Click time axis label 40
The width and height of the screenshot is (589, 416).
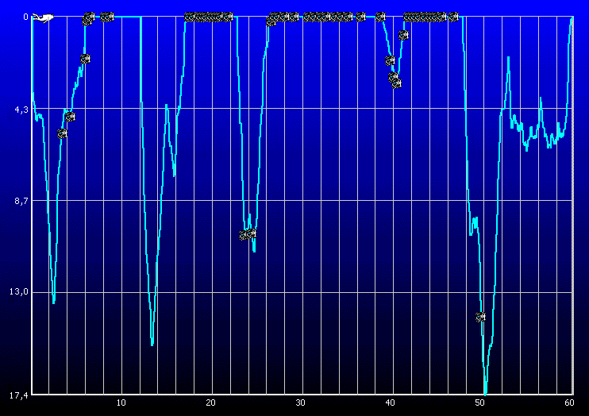pos(391,403)
